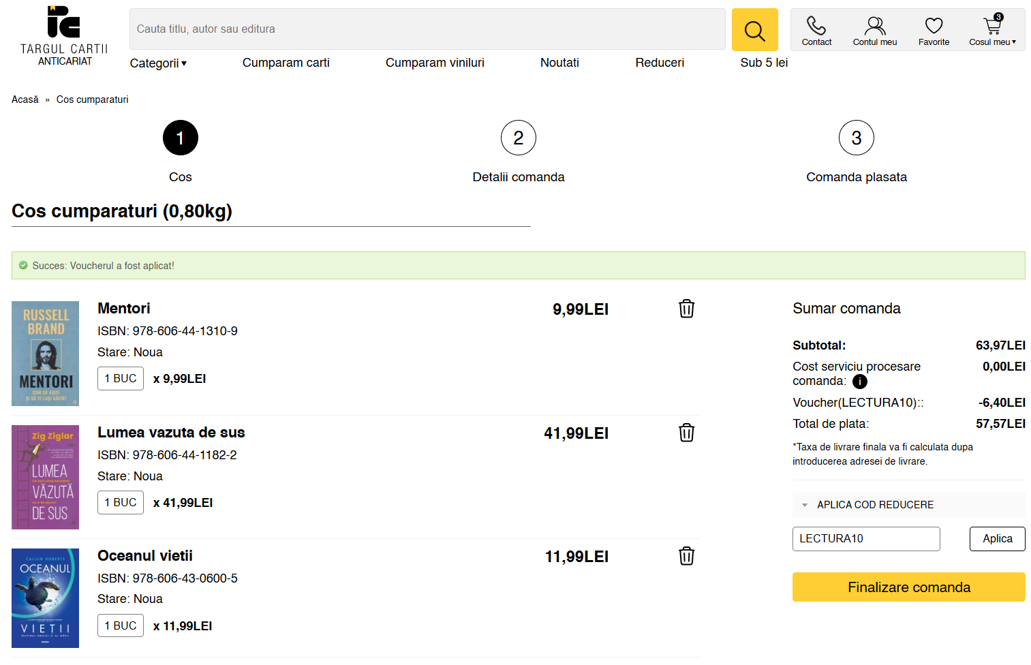1031x665 pixels.
Task: Click the Aplica voucher button
Action: click(x=997, y=538)
